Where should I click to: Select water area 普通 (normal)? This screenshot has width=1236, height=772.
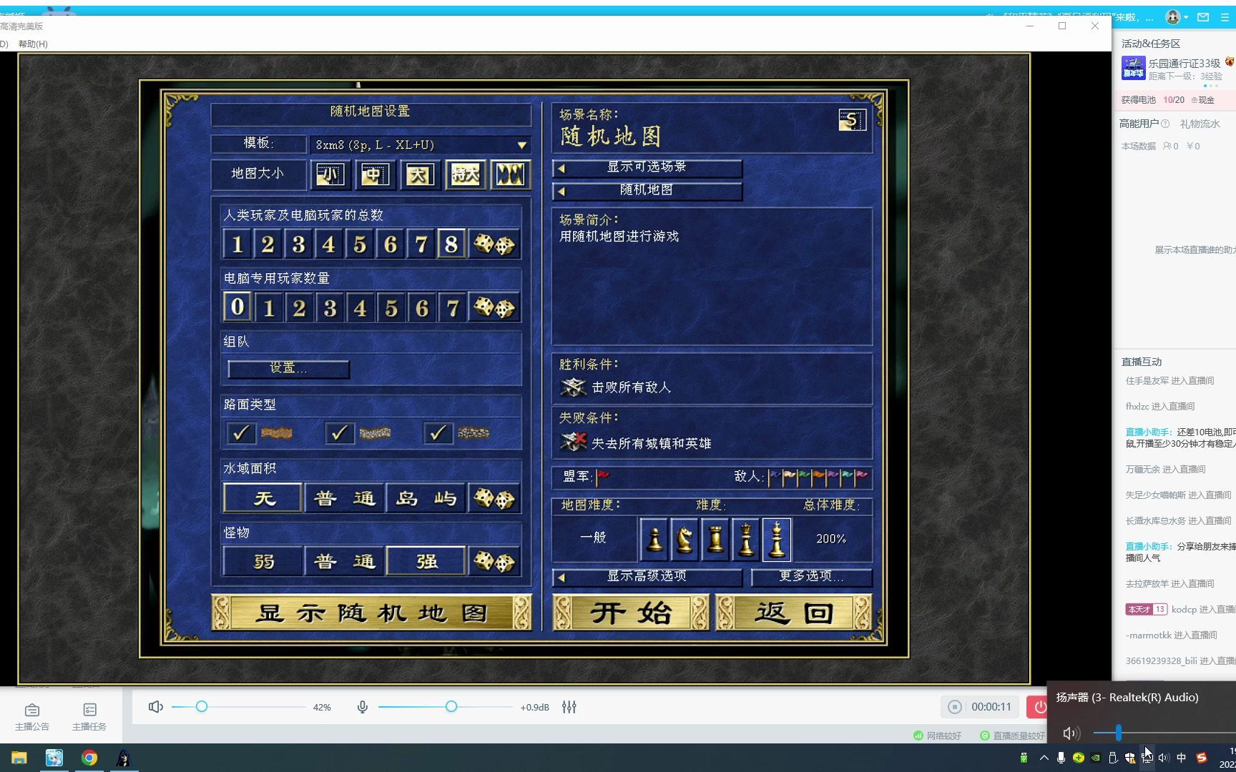pyautogui.click(x=344, y=498)
